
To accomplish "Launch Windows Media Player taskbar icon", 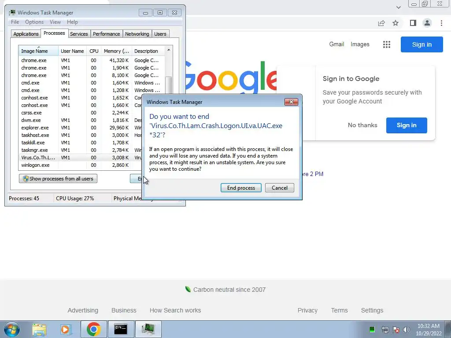I will (66, 329).
